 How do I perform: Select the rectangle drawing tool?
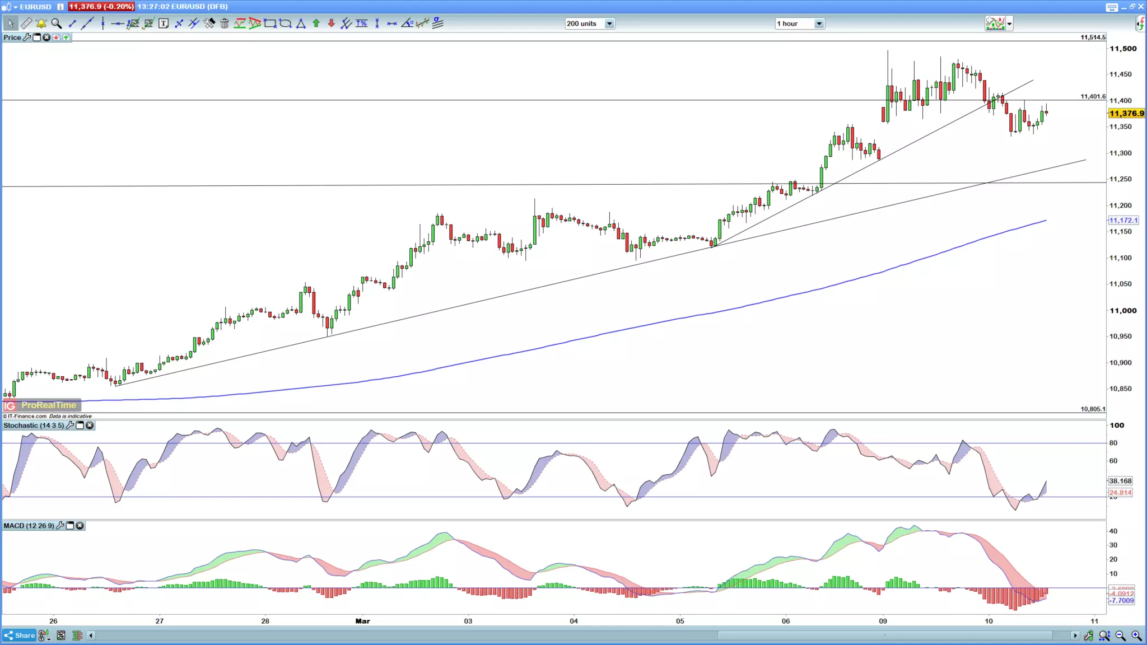(271, 24)
